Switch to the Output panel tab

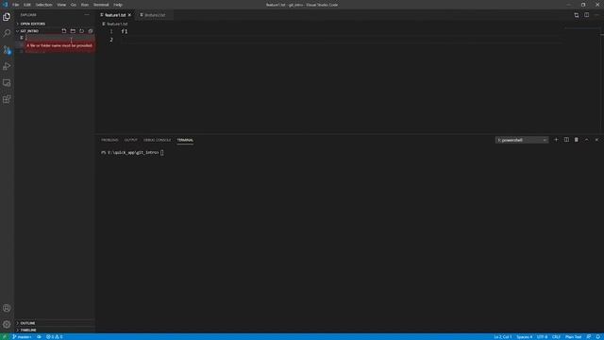pos(130,140)
